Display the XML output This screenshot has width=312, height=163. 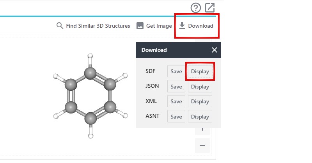click(200, 101)
